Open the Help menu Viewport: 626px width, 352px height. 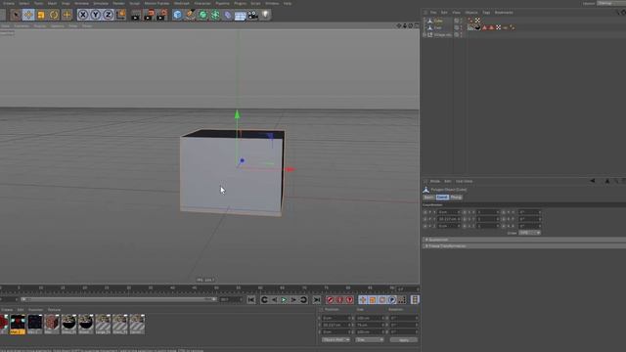[x=288, y=3]
